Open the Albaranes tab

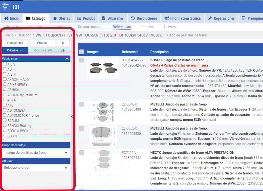point(113,18)
